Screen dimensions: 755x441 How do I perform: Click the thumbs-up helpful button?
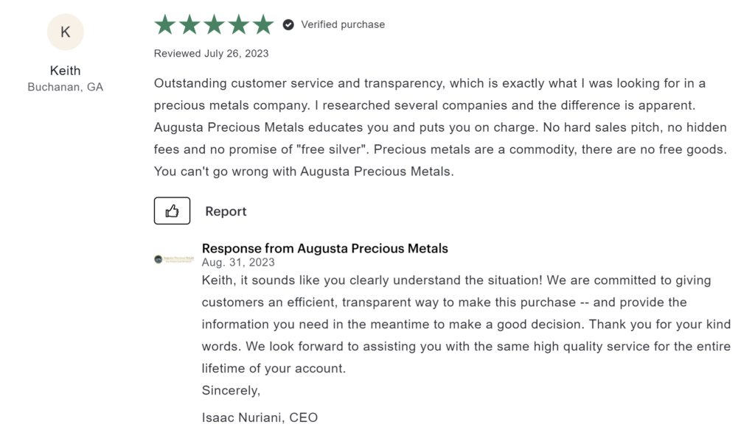[x=172, y=211]
